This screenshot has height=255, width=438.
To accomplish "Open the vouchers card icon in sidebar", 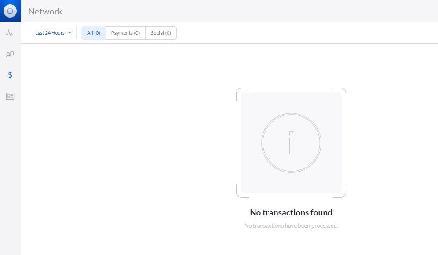I will click(x=10, y=96).
